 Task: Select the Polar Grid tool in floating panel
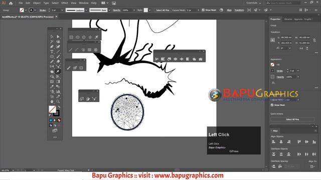[x=96, y=49]
